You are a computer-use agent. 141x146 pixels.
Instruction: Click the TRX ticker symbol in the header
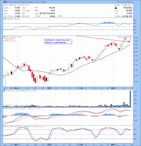tap(5, 2)
